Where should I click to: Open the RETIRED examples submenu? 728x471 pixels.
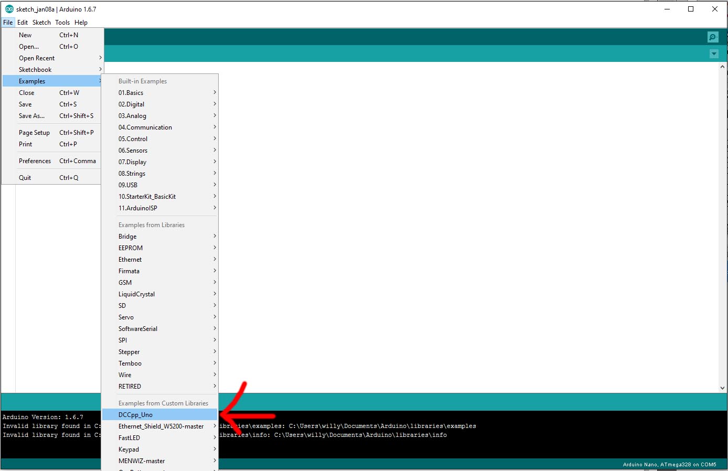coord(159,387)
